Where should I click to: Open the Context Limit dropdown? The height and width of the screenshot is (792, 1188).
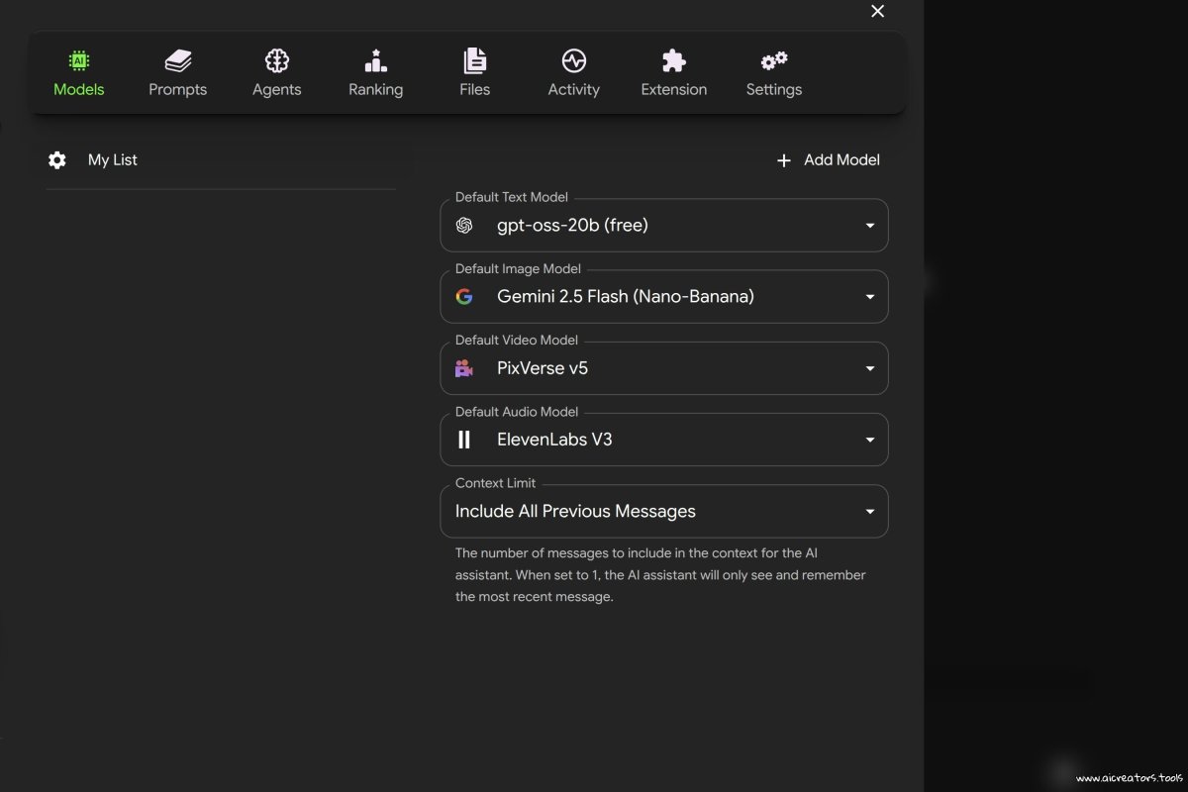pos(869,511)
